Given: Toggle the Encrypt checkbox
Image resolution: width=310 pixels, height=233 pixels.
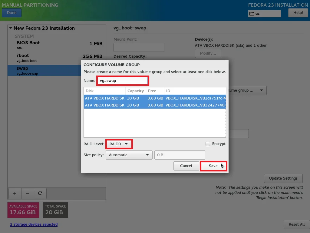Looking at the screenshot, I should pyautogui.click(x=208, y=144).
